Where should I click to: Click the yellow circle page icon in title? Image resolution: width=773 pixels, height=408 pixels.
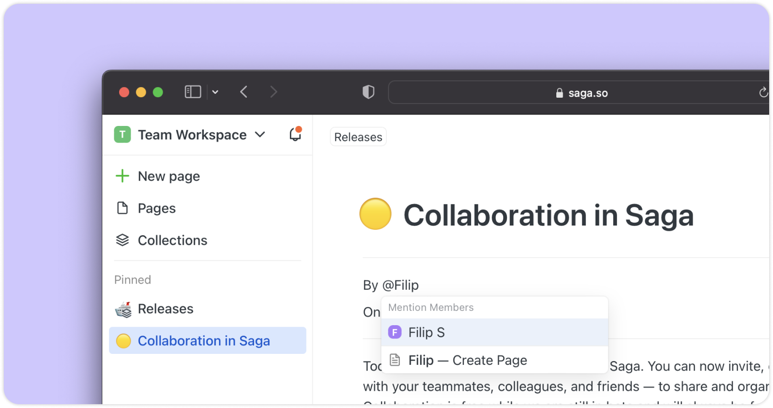click(x=375, y=214)
